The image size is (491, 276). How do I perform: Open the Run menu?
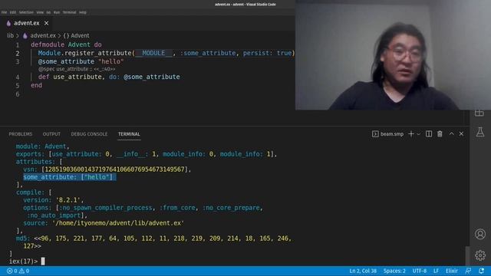pos(57,12)
